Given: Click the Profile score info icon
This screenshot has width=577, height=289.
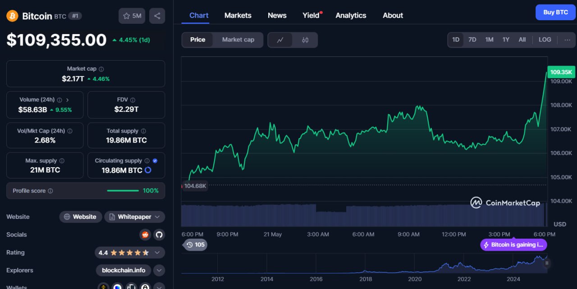Looking at the screenshot, I should (50, 191).
